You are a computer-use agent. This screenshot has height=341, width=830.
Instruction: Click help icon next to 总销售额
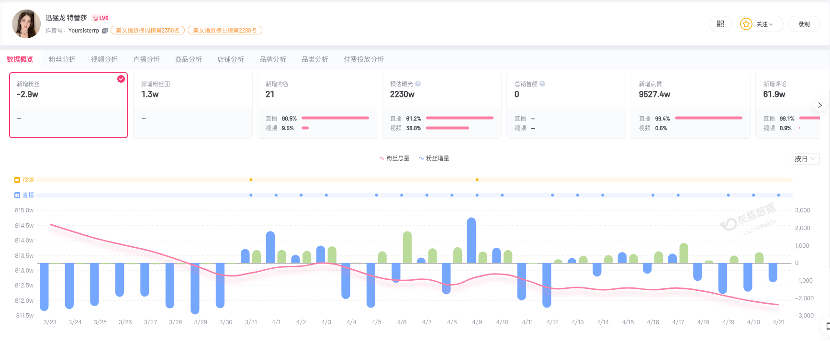pos(542,84)
